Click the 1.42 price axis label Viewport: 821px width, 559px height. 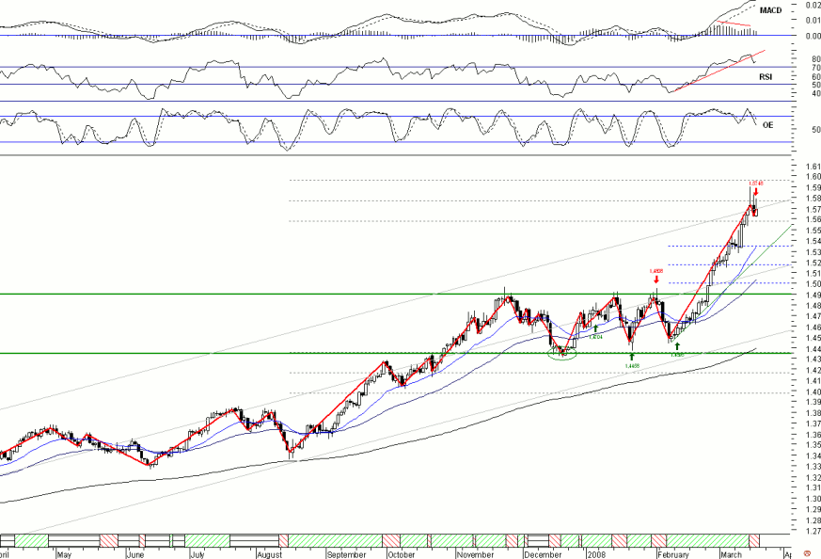(x=813, y=370)
